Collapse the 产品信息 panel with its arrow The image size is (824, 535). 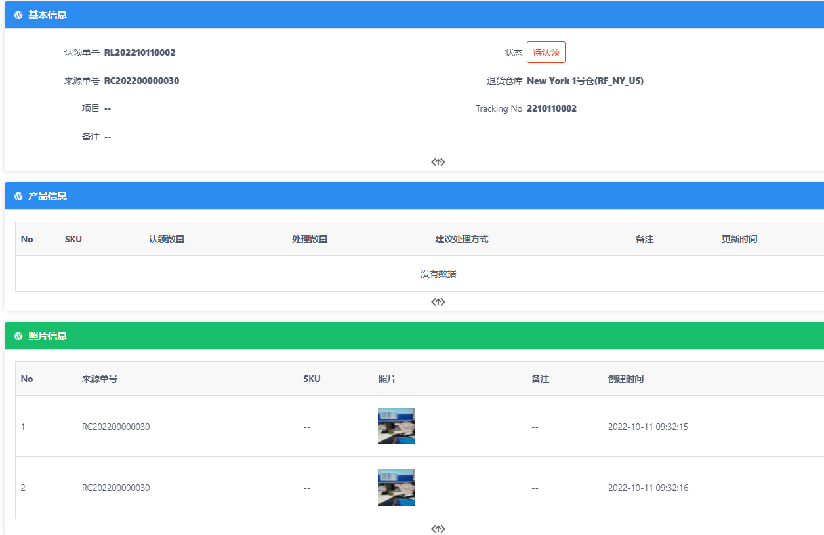point(438,302)
